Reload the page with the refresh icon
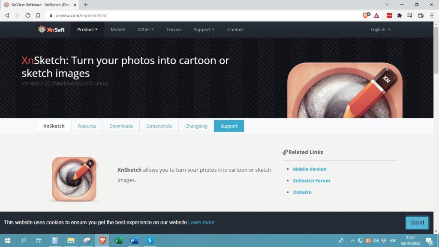439x247 pixels. [x=28, y=15]
